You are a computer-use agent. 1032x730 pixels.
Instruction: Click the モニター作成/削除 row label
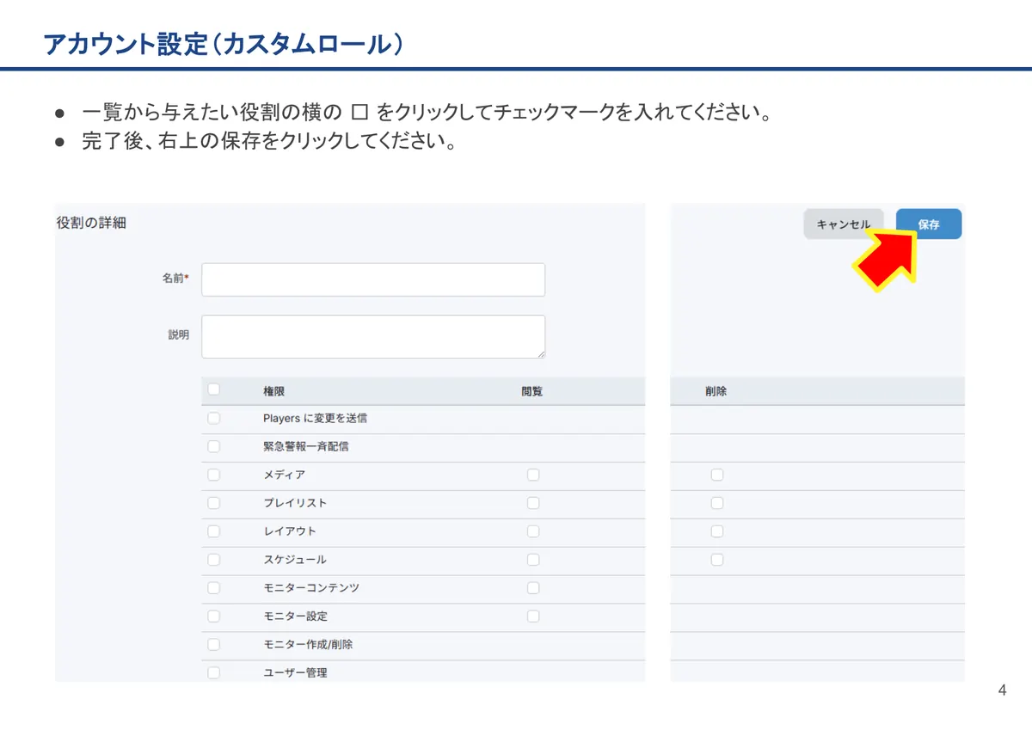[x=308, y=645]
